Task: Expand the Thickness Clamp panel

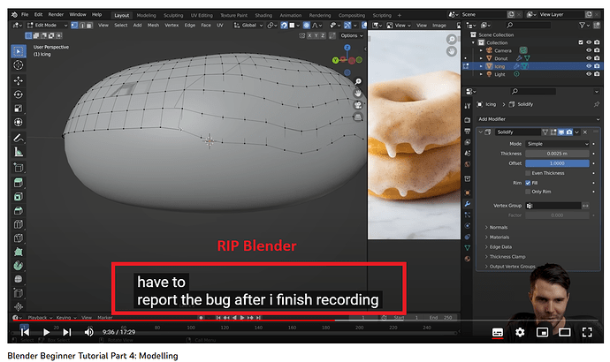Action: 505,257
